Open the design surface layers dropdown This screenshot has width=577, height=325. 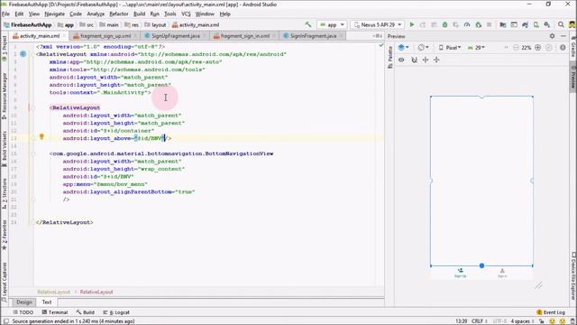coord(404,48)
